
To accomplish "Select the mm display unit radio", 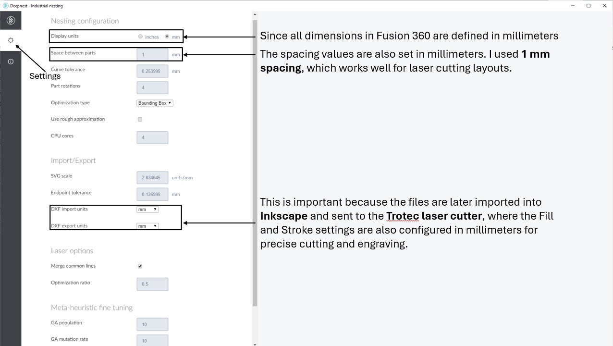I will pyautogui.click(x=167, y=37).
